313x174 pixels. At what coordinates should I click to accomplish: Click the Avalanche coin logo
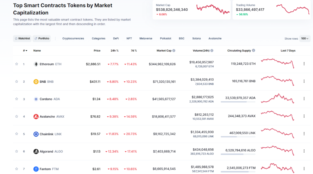coord(36,116)
